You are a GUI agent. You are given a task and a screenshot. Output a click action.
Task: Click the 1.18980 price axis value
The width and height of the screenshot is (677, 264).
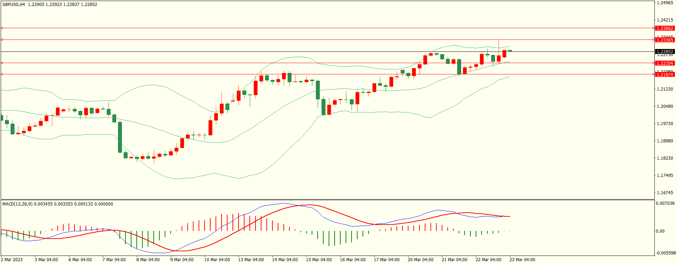pos(665,141)
